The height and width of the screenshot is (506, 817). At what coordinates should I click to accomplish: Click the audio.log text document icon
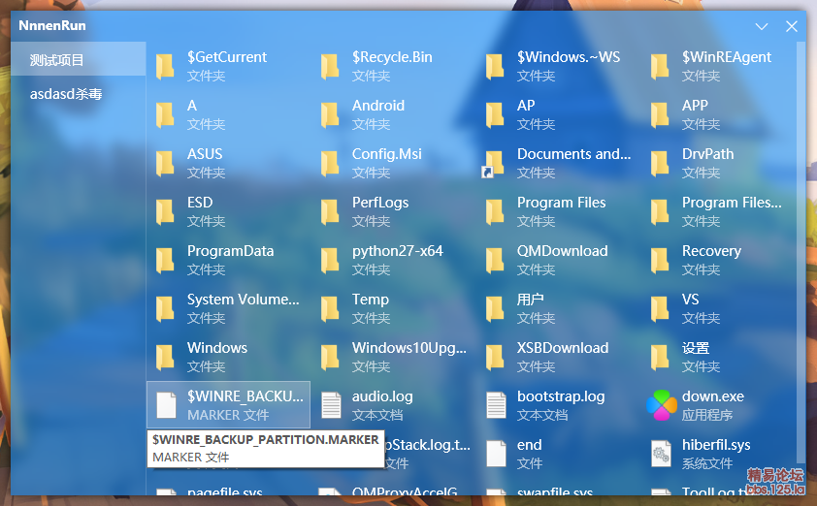[332, 405]
